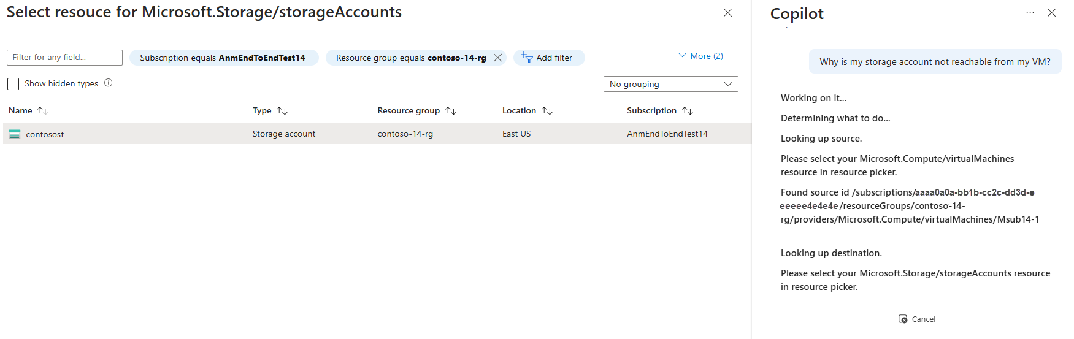The image size is (1074, 339).
Task: Click the Add filter funnel icon
Action: 527,58
